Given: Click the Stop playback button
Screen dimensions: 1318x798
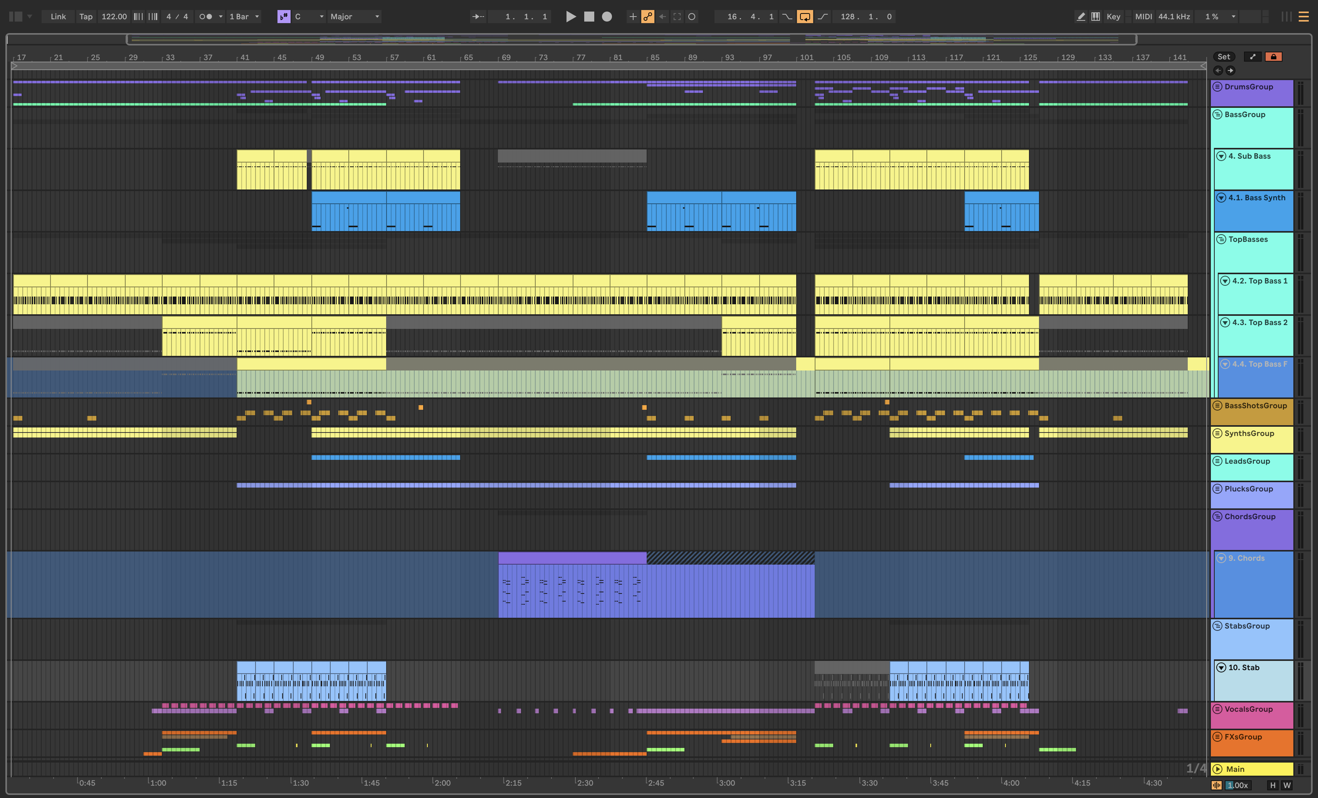Looking at the screenshot, I should [x=589, y=17].
